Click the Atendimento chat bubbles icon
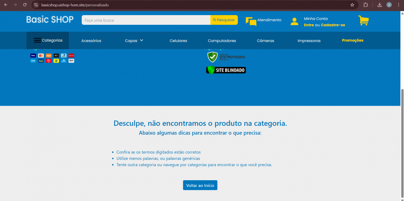Viewport: 404px width, 201px height. [251, 21]
